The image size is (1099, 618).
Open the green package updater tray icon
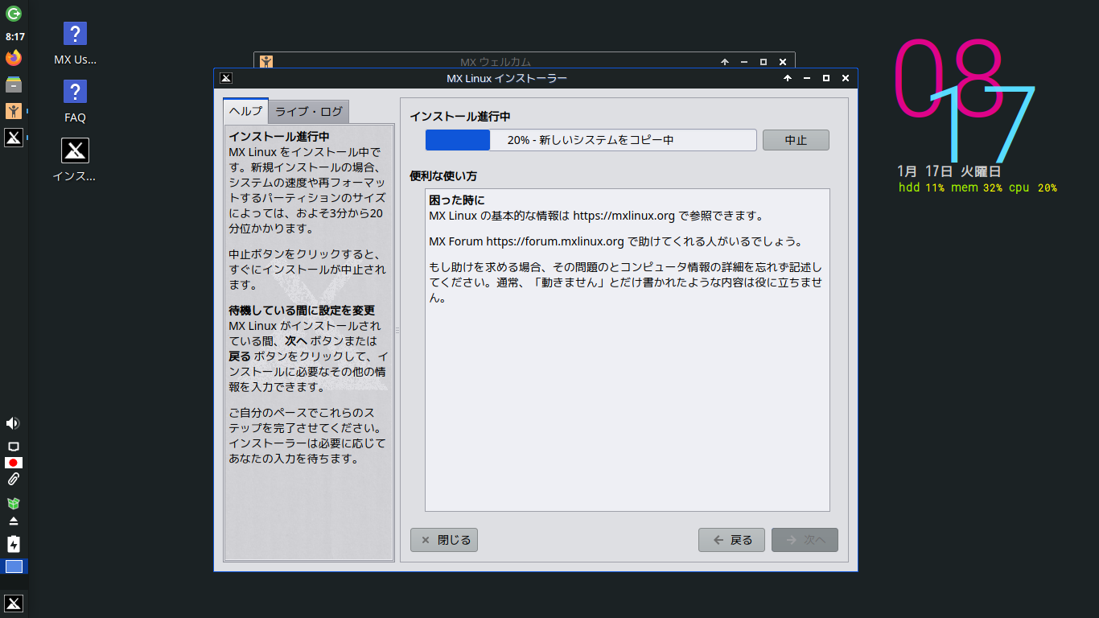[13, 503]
